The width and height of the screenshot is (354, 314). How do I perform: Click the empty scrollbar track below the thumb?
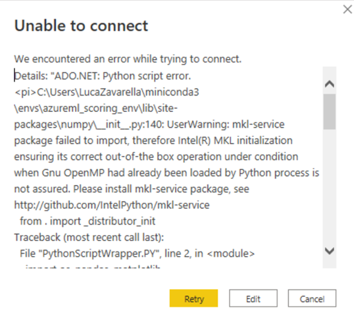point(330,188)
